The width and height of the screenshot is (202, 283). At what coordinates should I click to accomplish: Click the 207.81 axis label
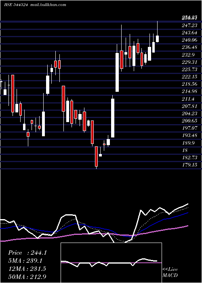tap(189, 106)
